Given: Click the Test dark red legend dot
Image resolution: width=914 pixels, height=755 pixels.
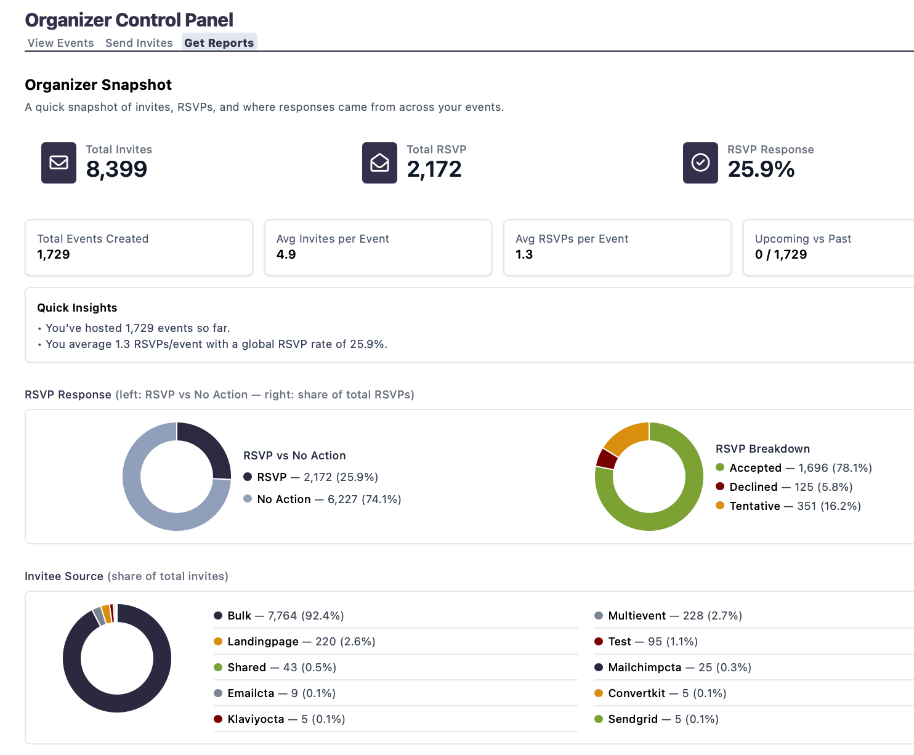Looking at the screenshot, I should click(x=599, y=641).
